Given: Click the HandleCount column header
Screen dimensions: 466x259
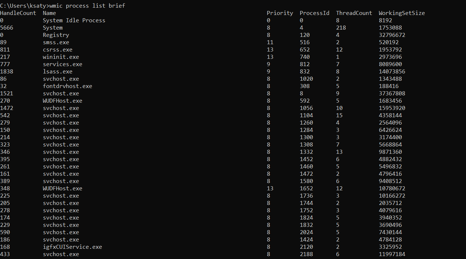Looking at the screenshot, I should click(x=18, y=13).
